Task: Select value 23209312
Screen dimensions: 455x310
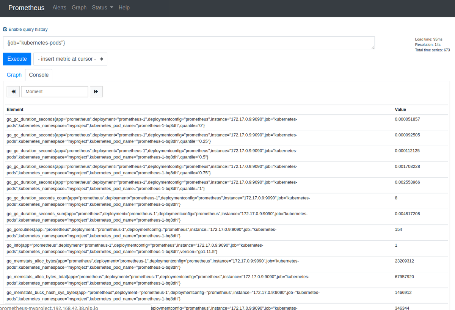Action: pyautogui.click(x=404, y=261)
